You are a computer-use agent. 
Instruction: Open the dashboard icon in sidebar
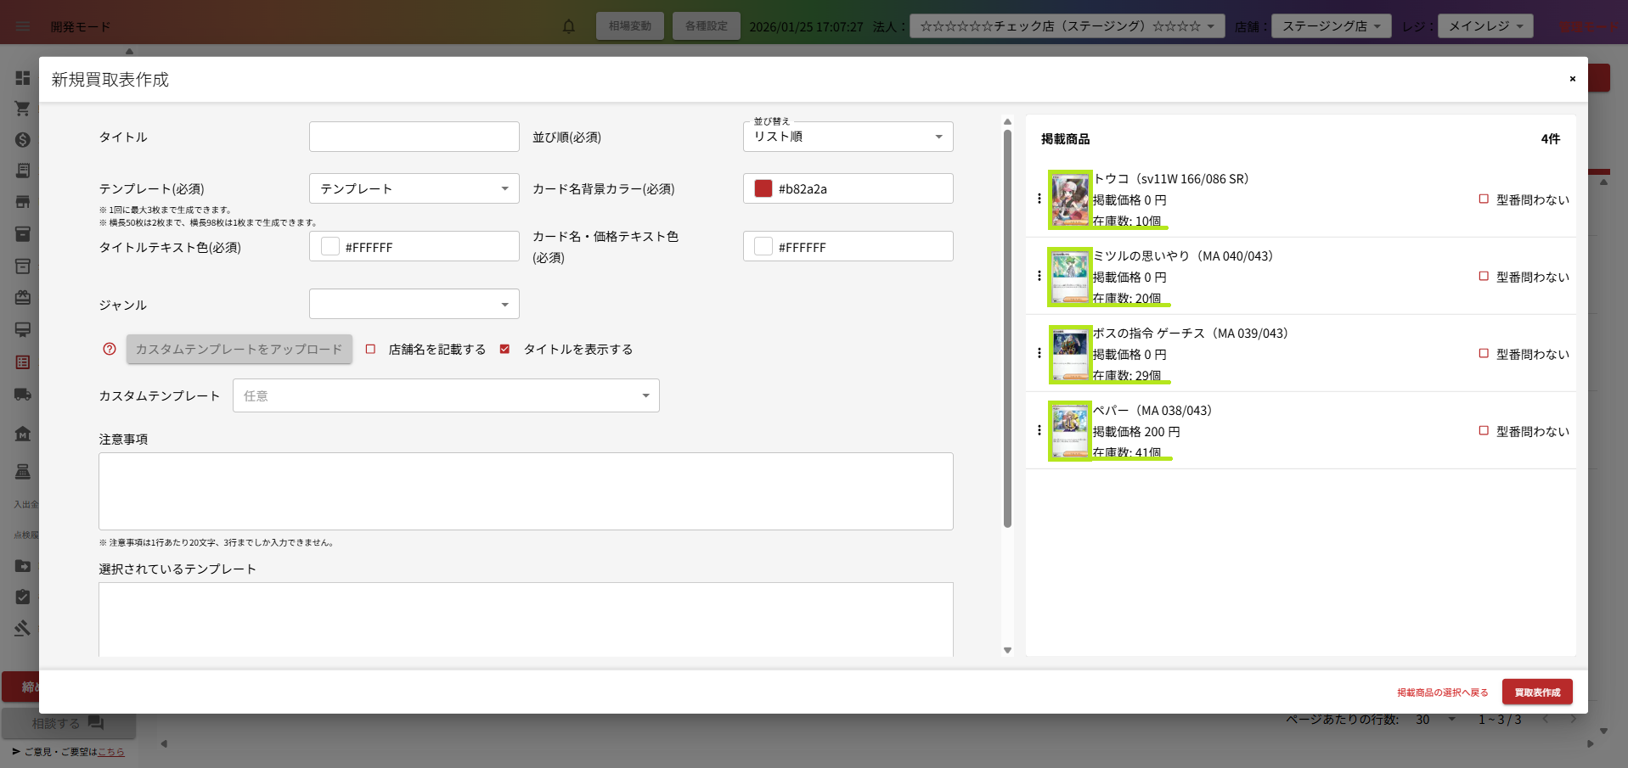(x=23, y=78)
